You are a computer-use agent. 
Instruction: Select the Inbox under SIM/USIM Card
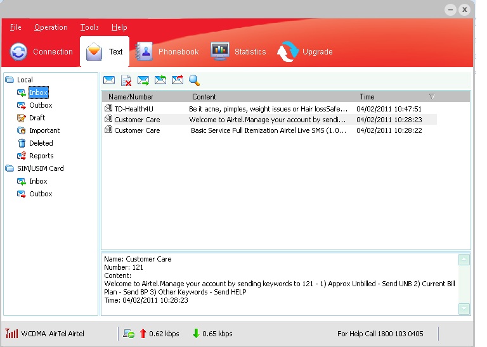pos(38,181)
